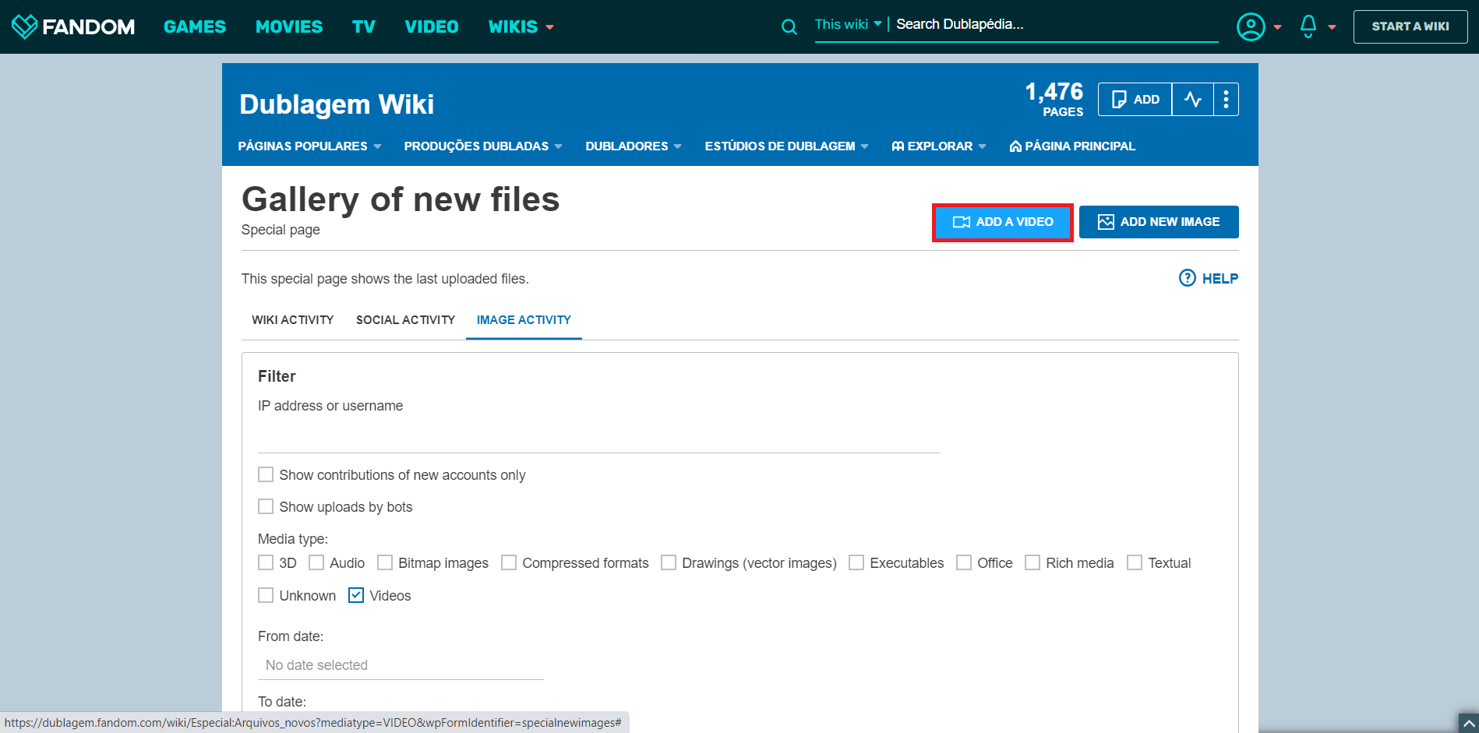Go to Dublagem Wiki title link
Viewport: 1479px width, 733px height.
[337, 104]
